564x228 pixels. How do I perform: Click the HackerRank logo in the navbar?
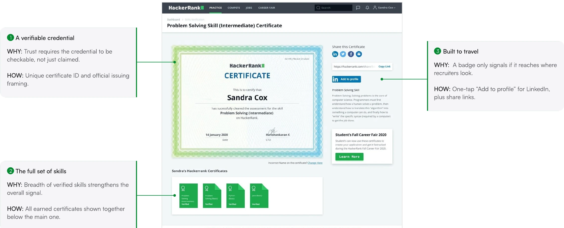(x=186, y=8)
